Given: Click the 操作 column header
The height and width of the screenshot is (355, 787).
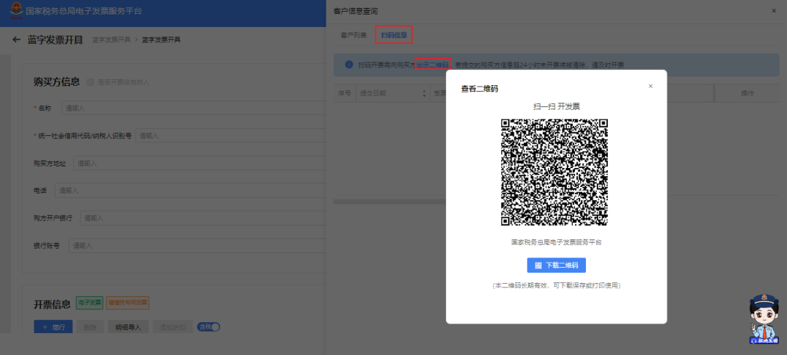Looking at the screenshot, I should click(748, 93).
